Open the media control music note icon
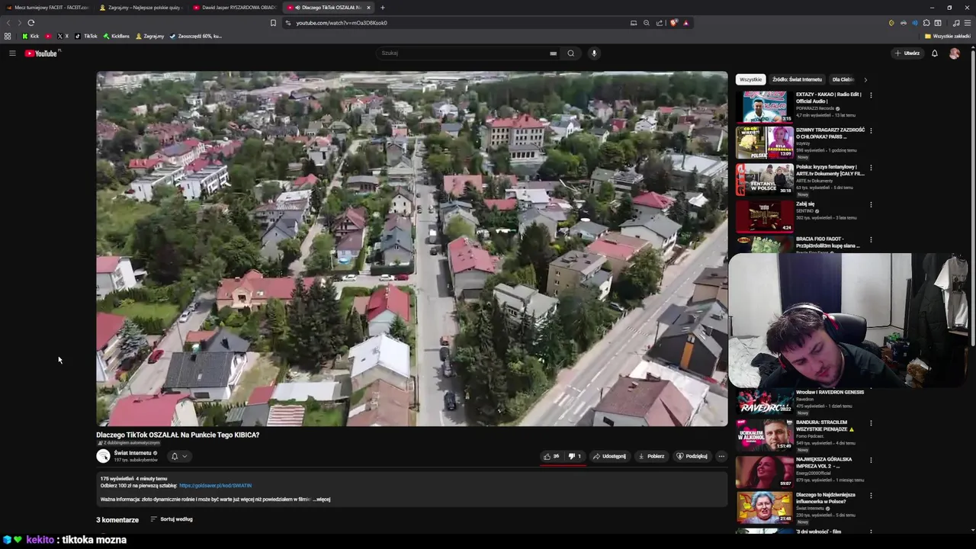 (955, 23)
